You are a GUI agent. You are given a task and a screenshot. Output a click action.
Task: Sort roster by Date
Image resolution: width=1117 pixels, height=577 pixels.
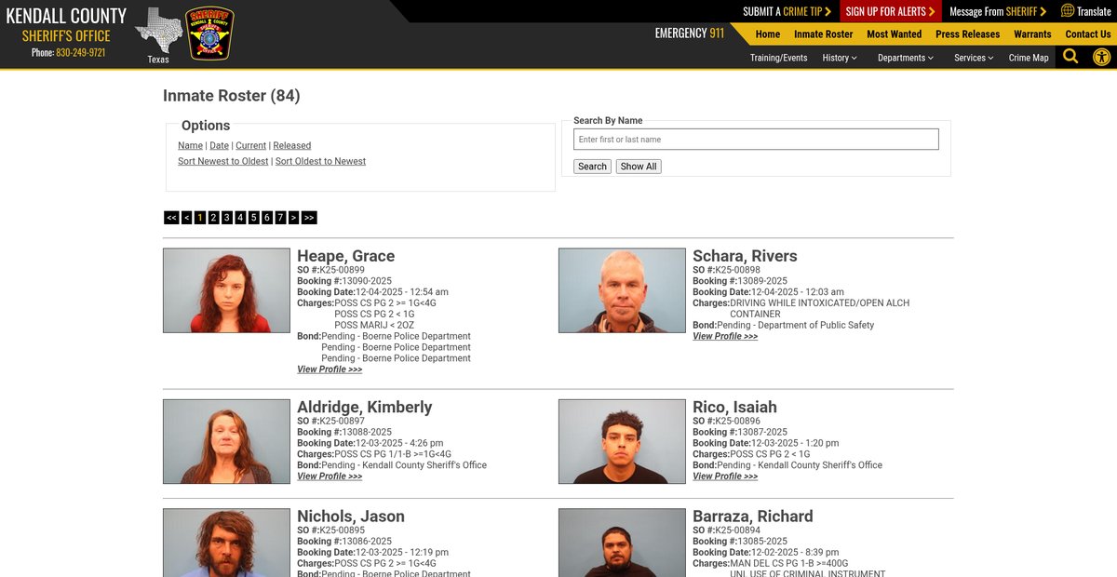pyautogui.click(x=219, y=145)
